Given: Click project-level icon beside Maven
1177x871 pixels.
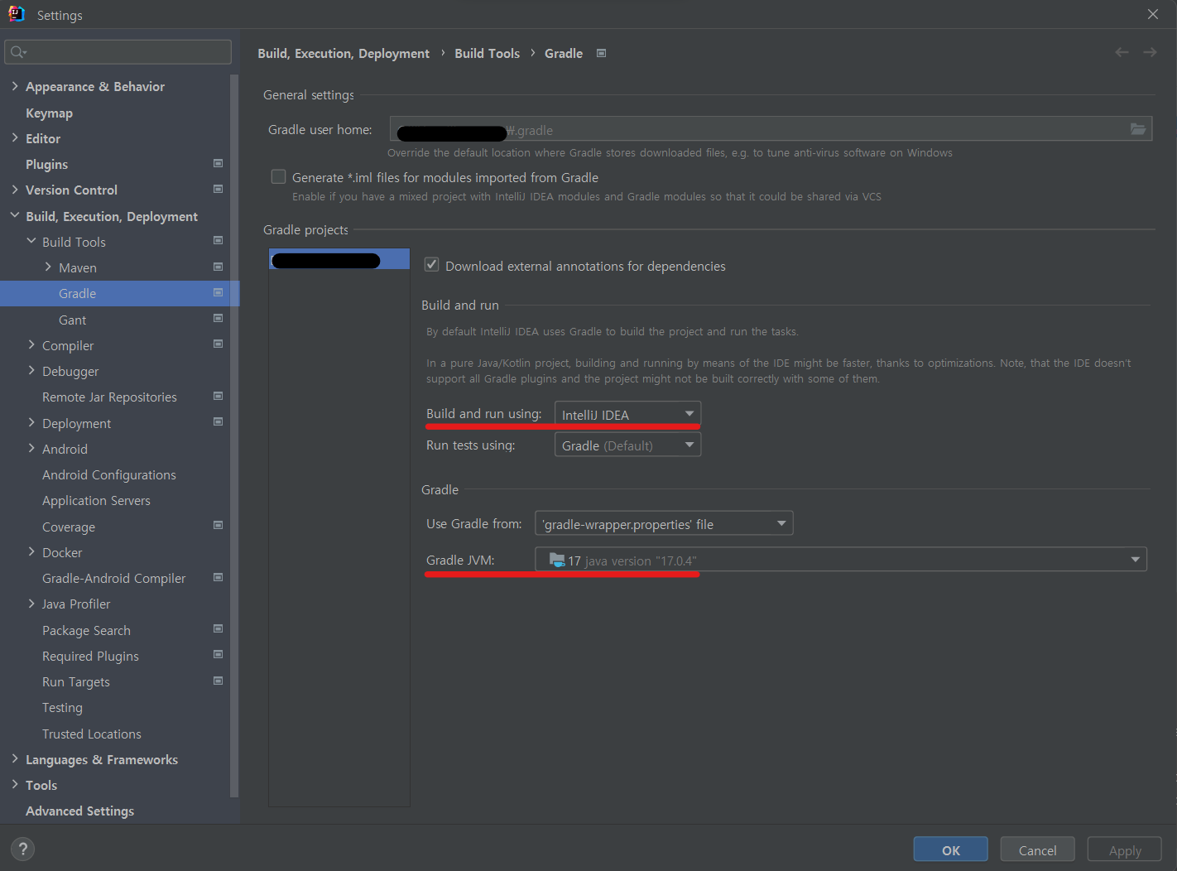Looking at the screenshot, I should [x=219, y=267].
